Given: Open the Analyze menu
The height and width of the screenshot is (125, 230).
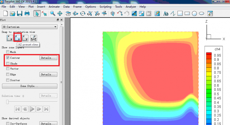Looking at the screenshot, I should coord(131,7).
